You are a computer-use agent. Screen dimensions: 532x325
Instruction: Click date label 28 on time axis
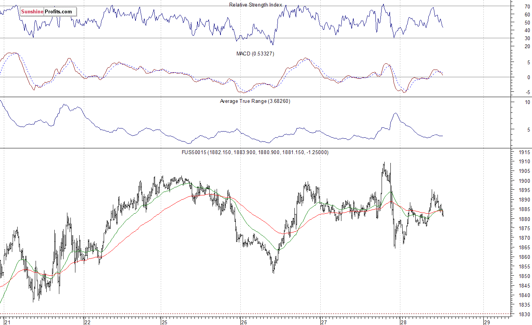(x=404, y=322)
